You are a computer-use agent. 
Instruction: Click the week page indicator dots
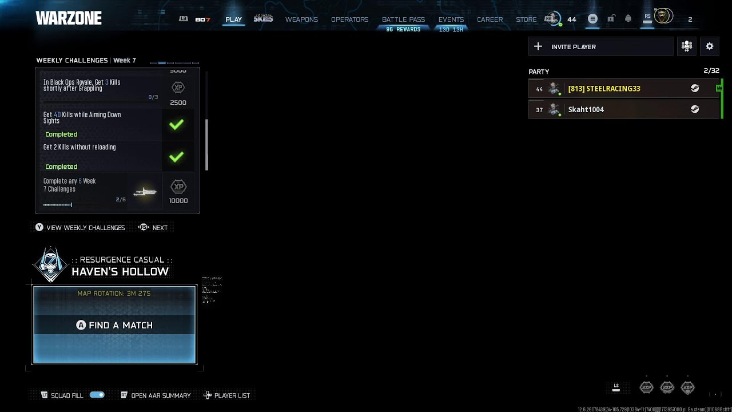pyautogui.click(x=174, y=62)
